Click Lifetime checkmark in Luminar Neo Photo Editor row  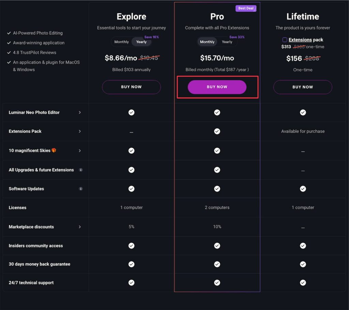(x=303, y=112)
